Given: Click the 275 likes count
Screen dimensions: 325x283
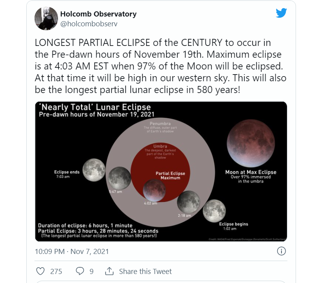Looking at the screenshot, I should coord(56,271).
